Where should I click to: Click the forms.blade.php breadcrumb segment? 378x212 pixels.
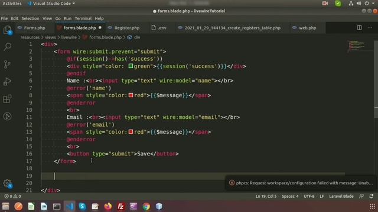[105, 37]
